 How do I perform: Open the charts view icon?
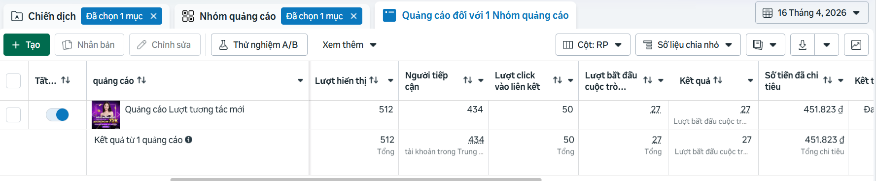[x=856, y=45]
